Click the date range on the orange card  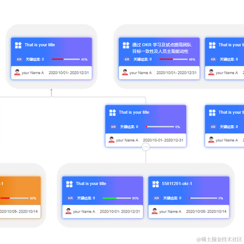click(x=19, y=211)
